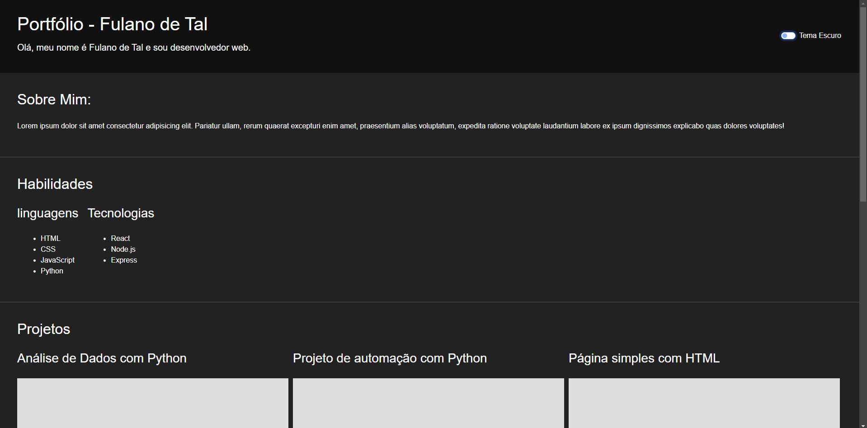867x428 pixels.
Task: Open Página simples com HTML thumbnail
Action: pos(704,403)
